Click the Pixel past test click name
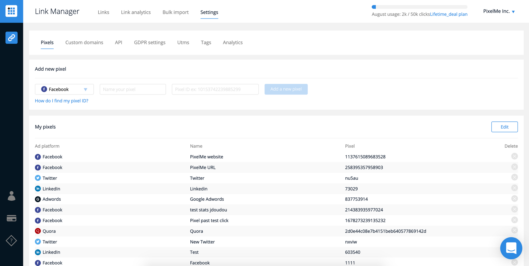Image resolution: width=529 pixels, height=266 pixels. (x=209, y=220)
